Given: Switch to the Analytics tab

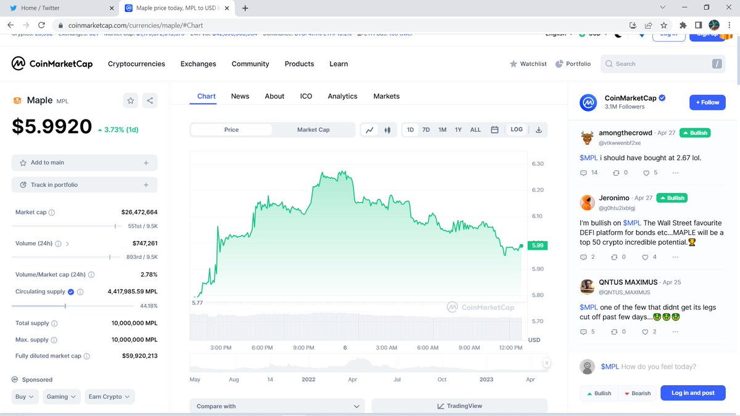Looking at the screenshot, I should [342, 96].
